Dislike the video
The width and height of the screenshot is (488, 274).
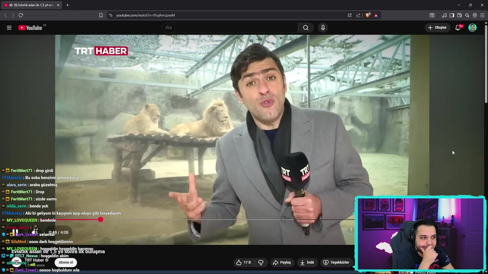pos(261,262)
